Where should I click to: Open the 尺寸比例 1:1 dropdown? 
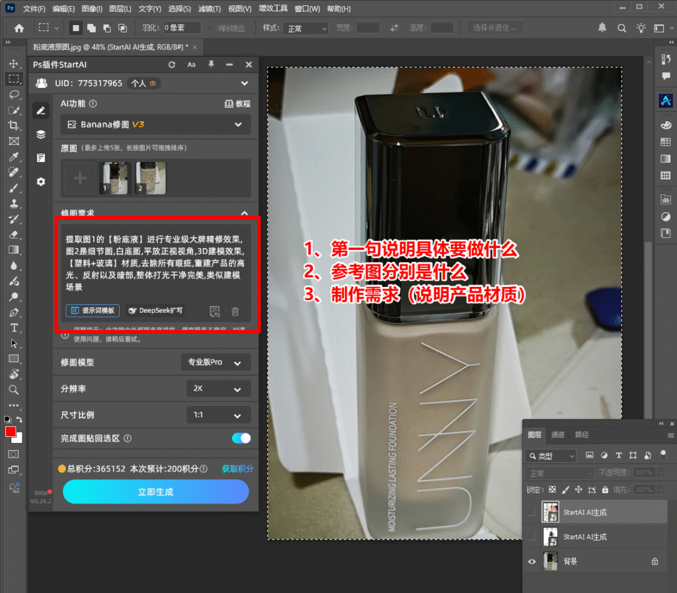point(218,415)
